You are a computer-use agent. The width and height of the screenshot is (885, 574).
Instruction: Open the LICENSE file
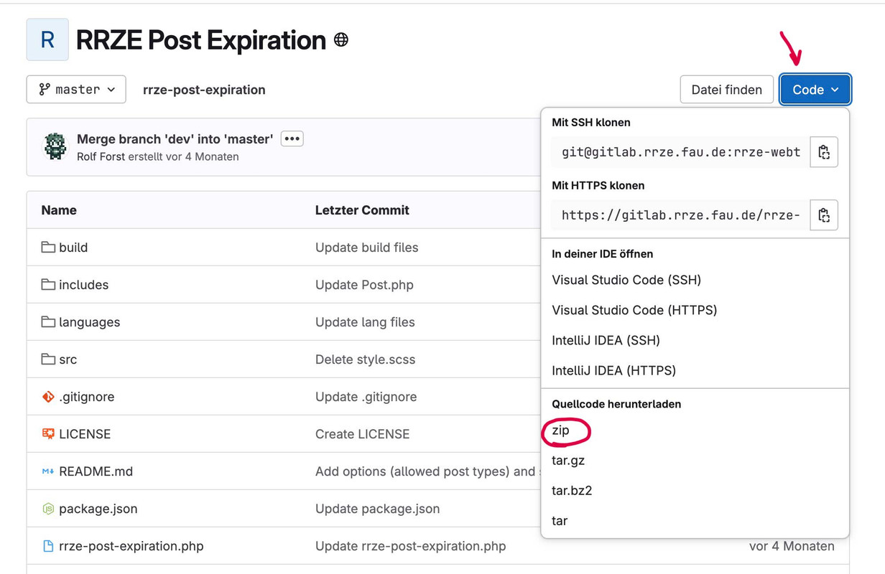click(x=85, y=434)
